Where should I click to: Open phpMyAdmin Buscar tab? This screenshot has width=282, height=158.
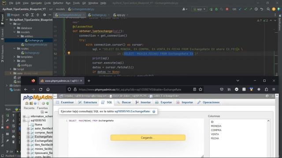[124, 102]
